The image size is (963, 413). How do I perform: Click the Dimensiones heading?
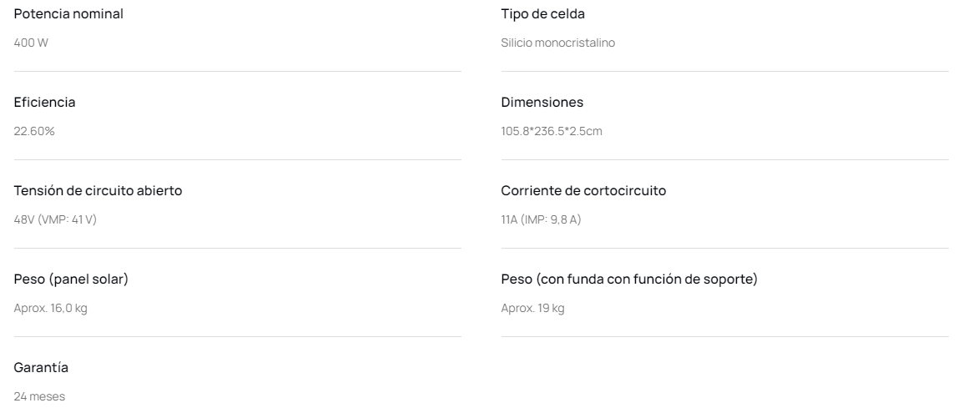[x=542, y=102]
